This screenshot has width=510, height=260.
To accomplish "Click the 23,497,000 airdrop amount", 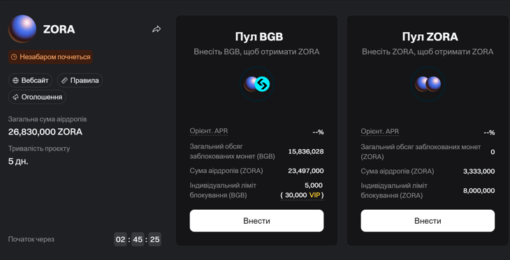I will pos(306,171).
